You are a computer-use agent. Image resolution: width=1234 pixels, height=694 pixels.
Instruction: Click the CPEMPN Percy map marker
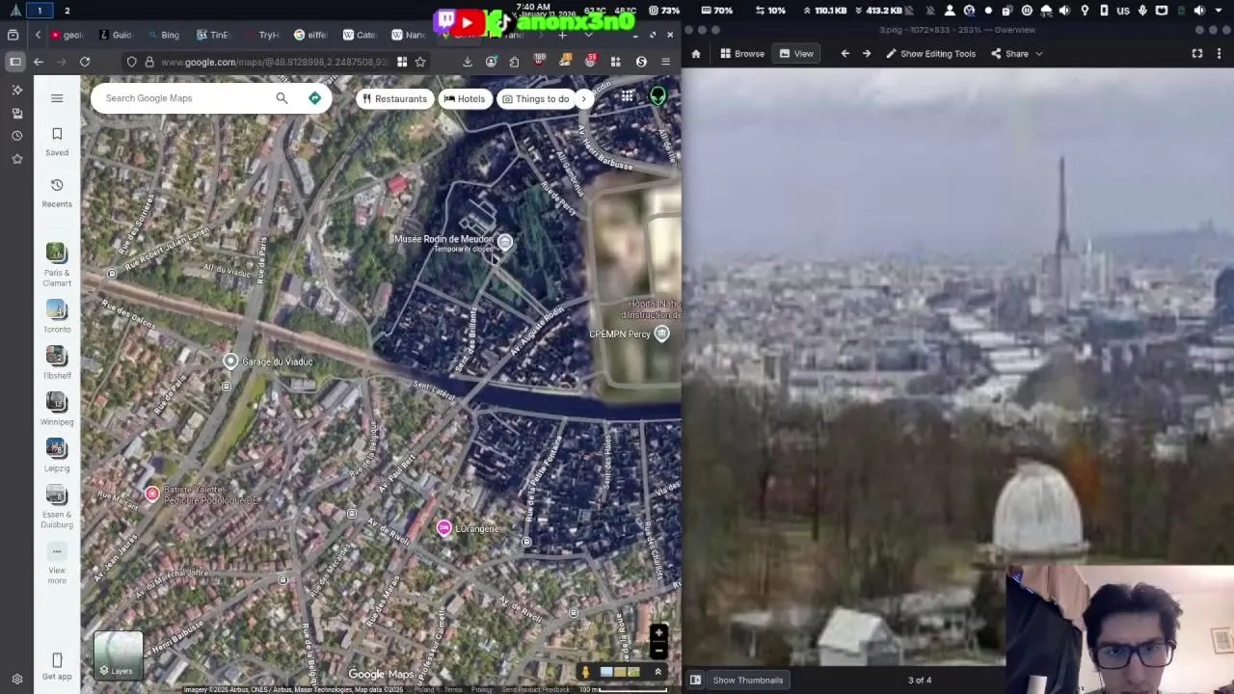click(x=661, y=334)
